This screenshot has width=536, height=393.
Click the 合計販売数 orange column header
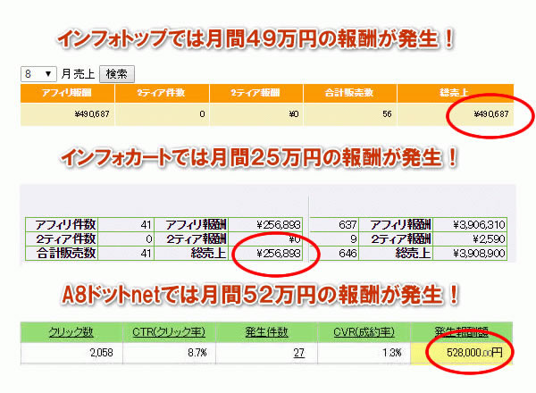tap(349, 93)
